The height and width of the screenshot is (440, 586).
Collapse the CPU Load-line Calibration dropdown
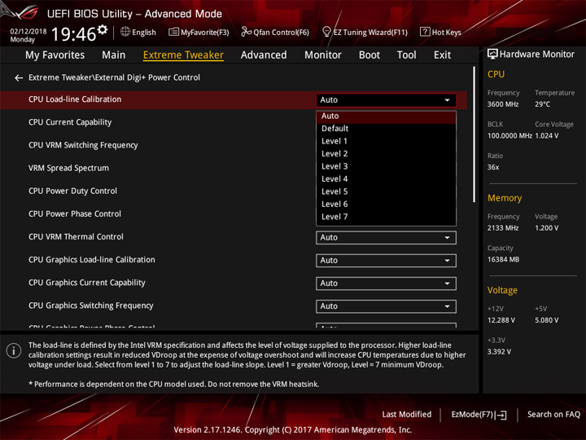click(x=386, y=100)
